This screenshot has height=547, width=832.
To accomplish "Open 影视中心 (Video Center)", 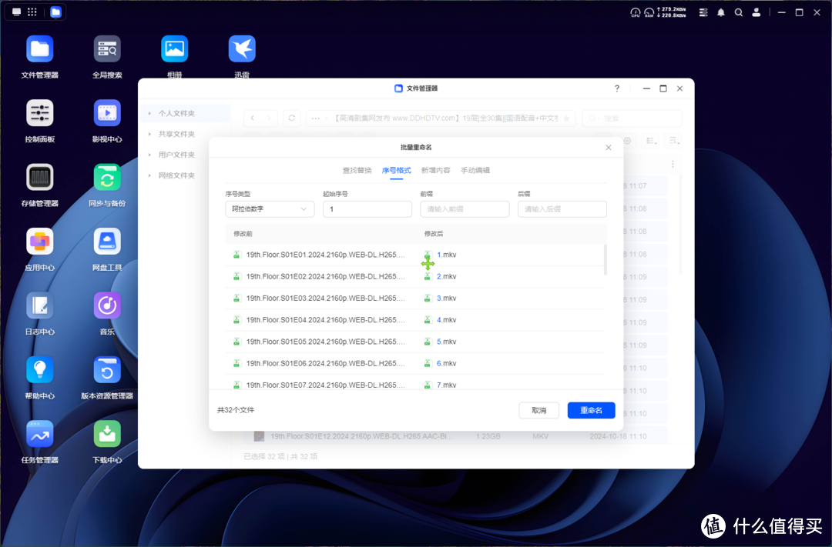I will [x=106, y=112].
